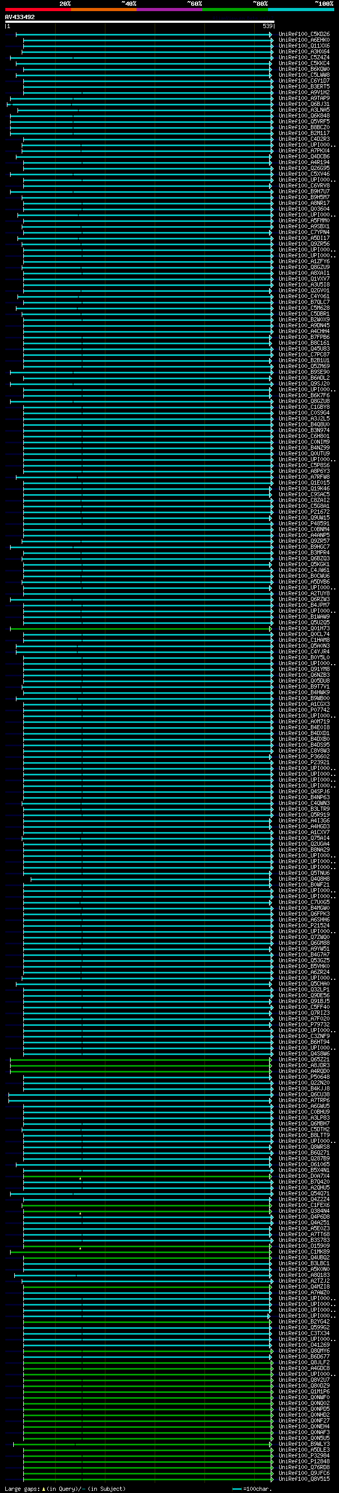This screenshot has width=339, height=1493.
Task: Click the UniRef100_Q05DU8 entry
Action: (304, 681)
